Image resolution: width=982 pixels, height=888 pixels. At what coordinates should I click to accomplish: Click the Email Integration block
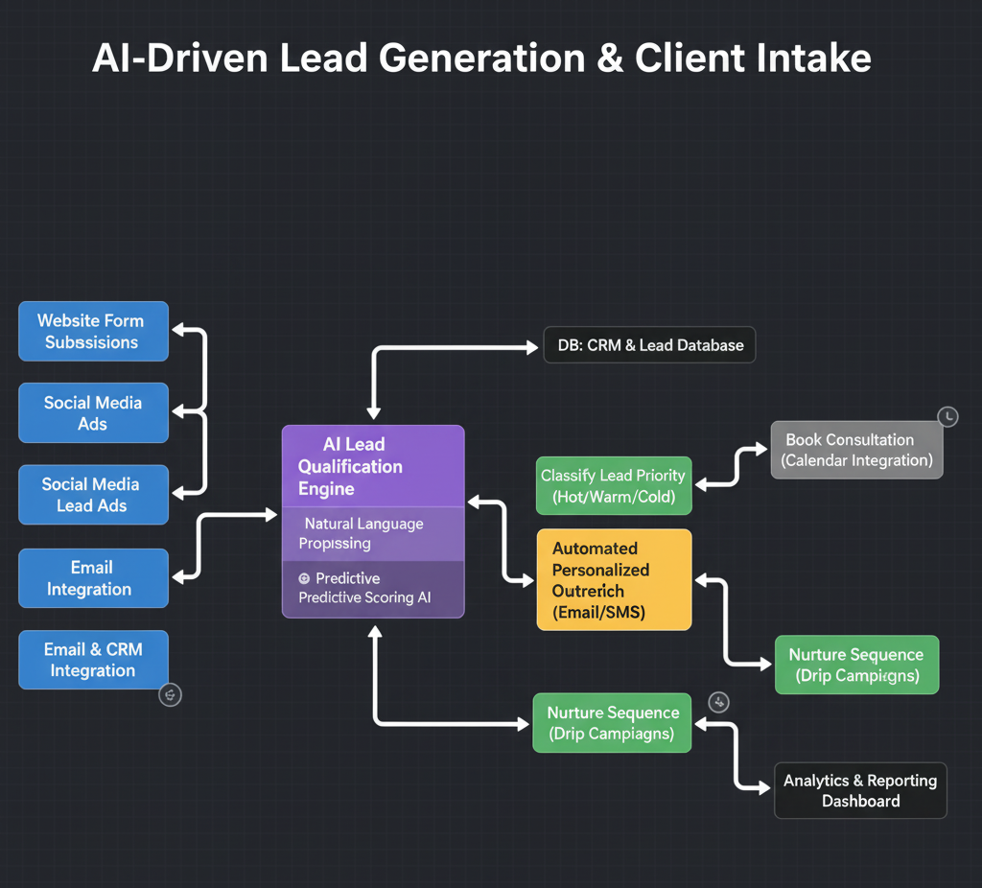click(x=93, y=578)
